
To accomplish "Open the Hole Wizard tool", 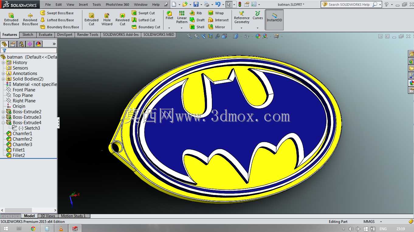I will (107, 19).
